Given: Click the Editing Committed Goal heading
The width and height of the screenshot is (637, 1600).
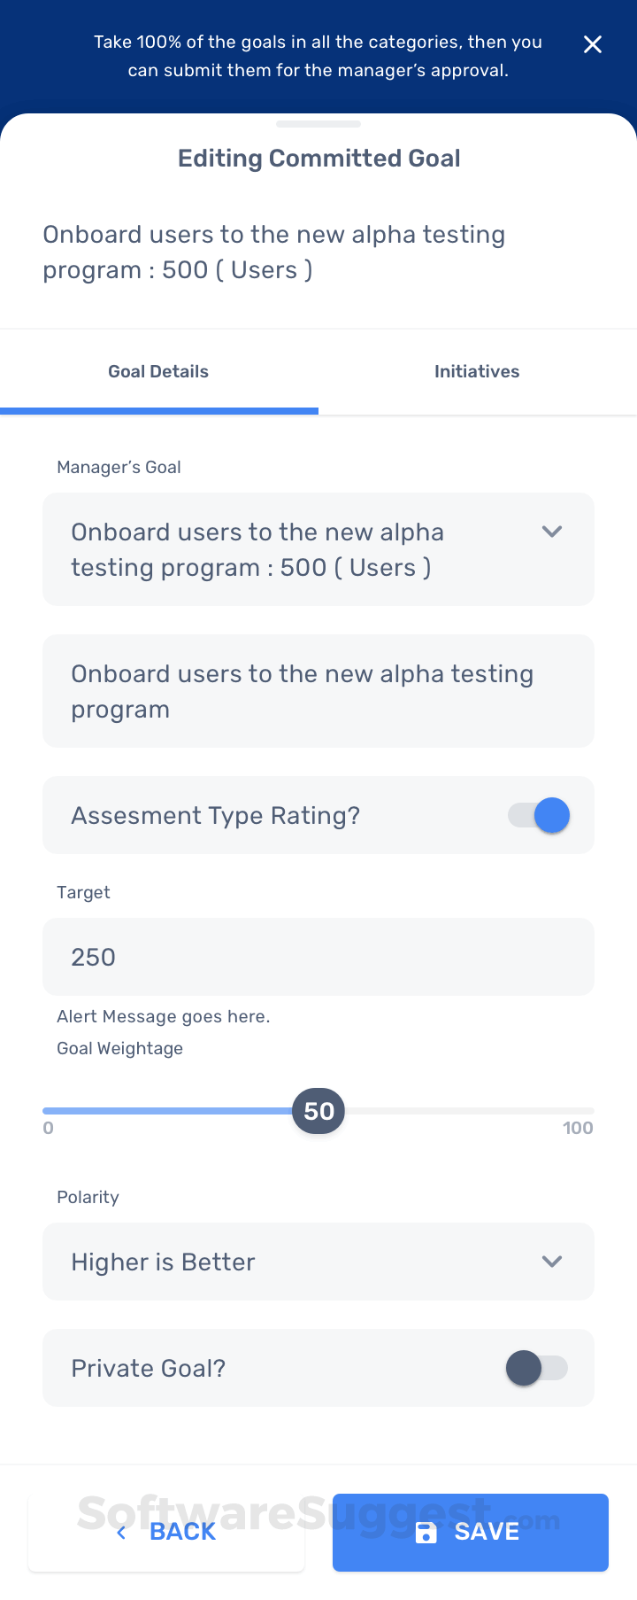Looking at the screenshot, I should 318,159.
